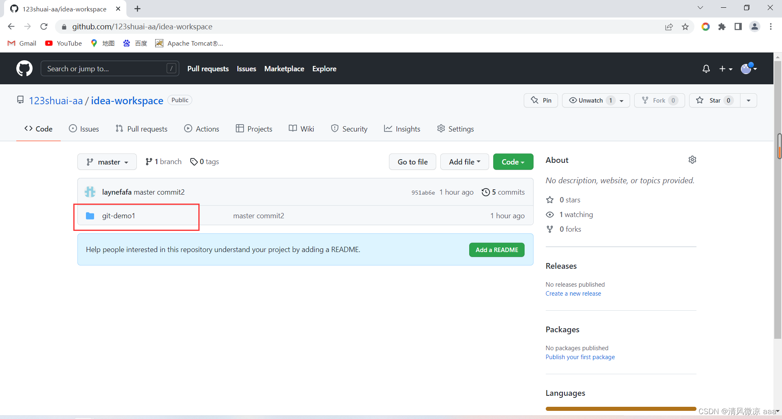Click the browser back arrow

[x=11, y=26]
